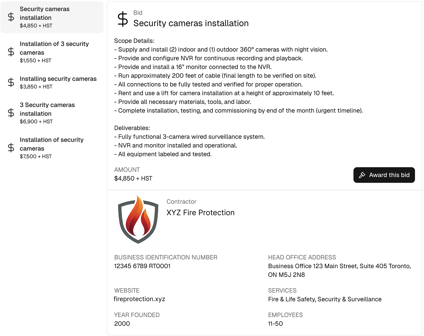Click the head office address text
The width and height of the screenshot is (424, 336).
[339, 270]
